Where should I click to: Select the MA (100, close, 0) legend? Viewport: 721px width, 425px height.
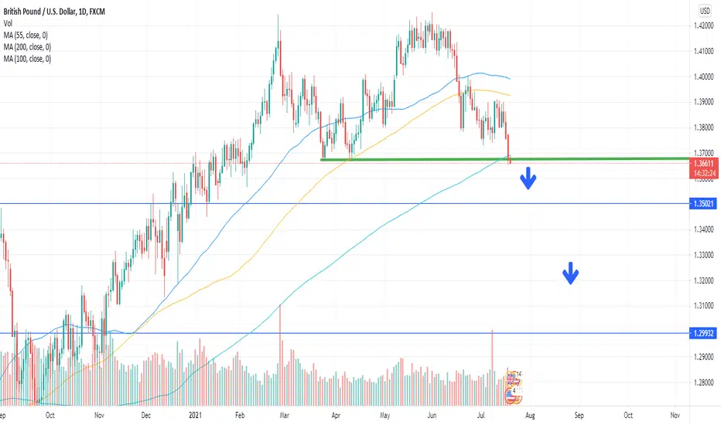coord(27,59)
